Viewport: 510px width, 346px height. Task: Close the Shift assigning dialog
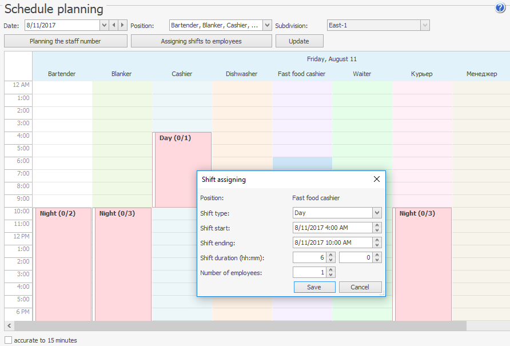point(376,179)
